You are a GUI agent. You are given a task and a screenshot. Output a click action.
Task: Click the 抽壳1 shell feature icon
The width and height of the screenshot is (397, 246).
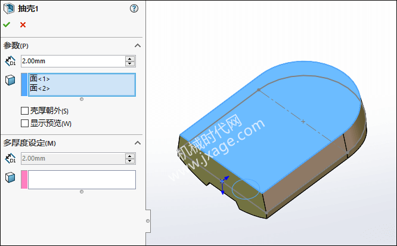coord(9,8)
